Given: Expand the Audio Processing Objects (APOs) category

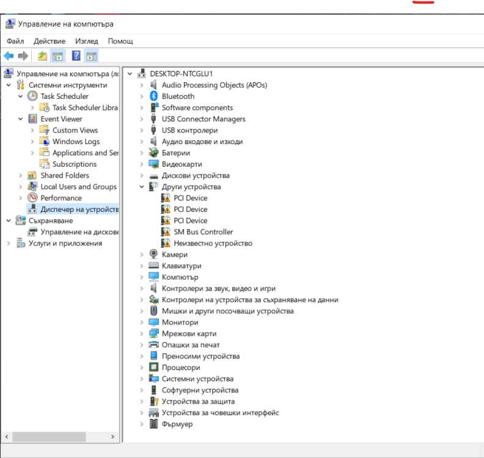Looking at the screenshot, I should 142,85.
